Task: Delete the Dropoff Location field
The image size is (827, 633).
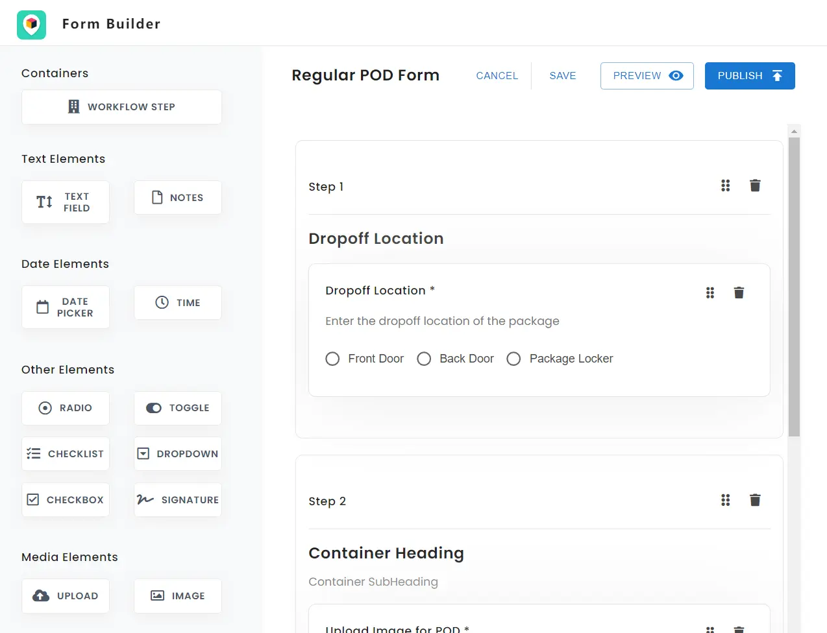Action: pos(739,293)
